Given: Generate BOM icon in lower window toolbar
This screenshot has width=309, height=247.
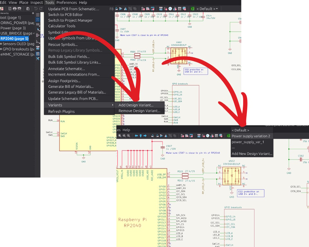Looking at the screenshot, I should (221, 136).
